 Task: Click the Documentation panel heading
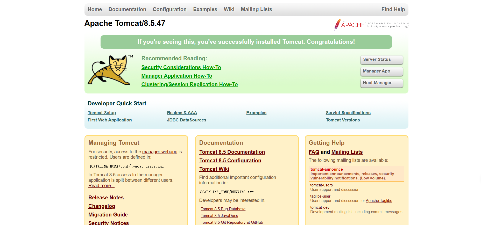tap(221, 143)
